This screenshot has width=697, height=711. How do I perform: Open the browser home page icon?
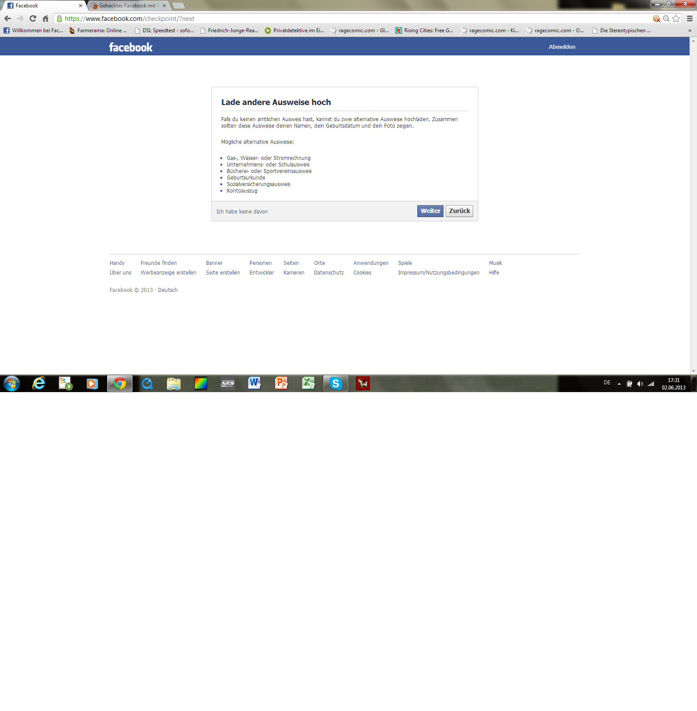45,19
